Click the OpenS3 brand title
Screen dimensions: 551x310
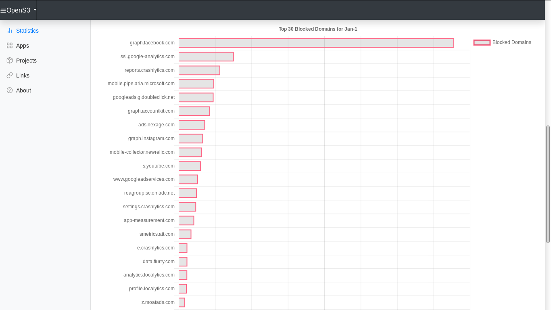(18, 10)
